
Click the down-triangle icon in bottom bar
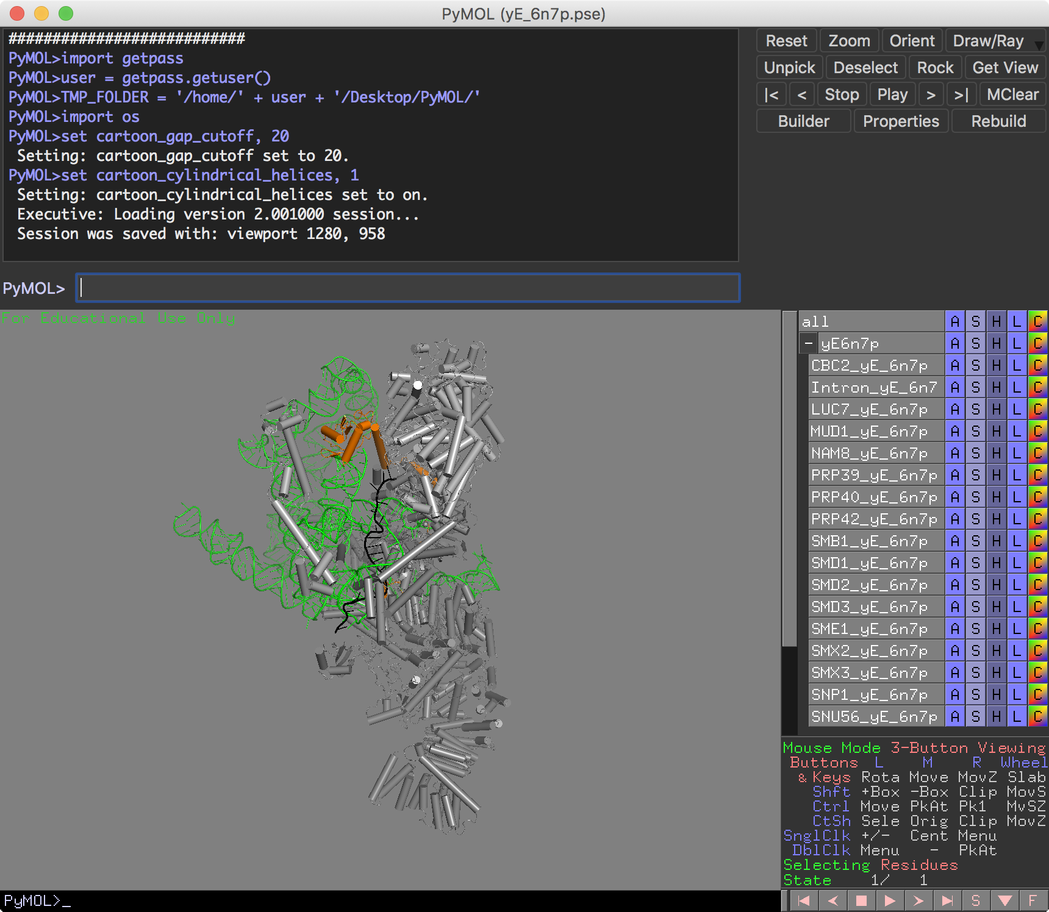tap(1004, 900)
